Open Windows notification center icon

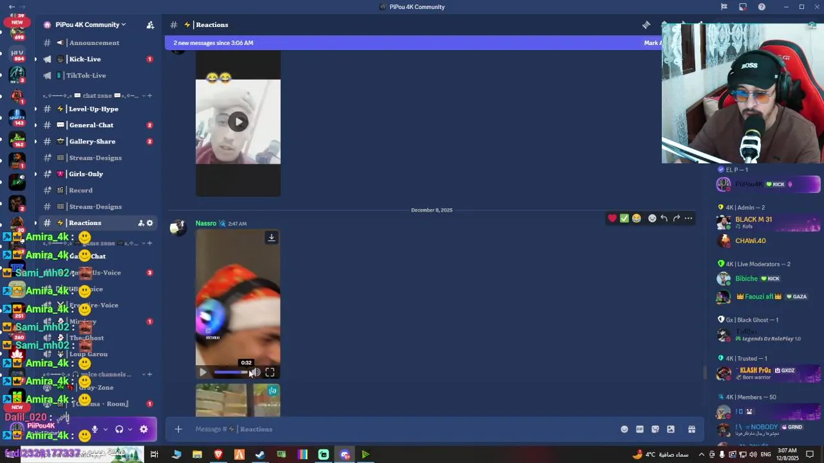click(x=810, y=455)
